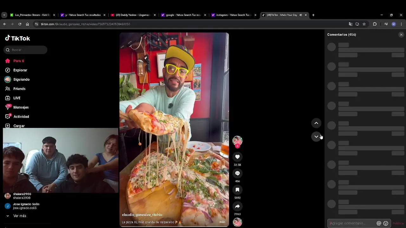
Task: Mute the TikTok tab audio icon
Action: coord(300,15)
